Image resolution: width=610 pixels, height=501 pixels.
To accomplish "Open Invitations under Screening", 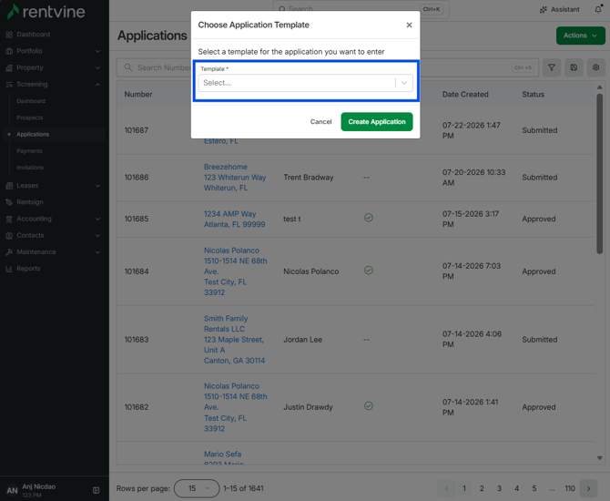I will click(x=30, y=168).
